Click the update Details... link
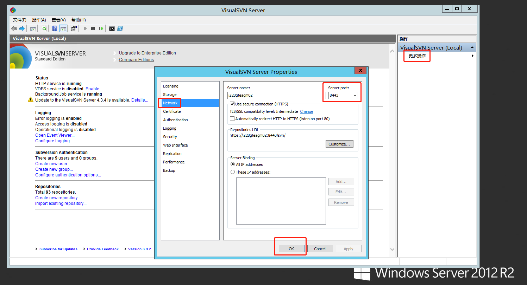Screen dimensions: 527x285 pyautogui.click(x=140, y=100)
